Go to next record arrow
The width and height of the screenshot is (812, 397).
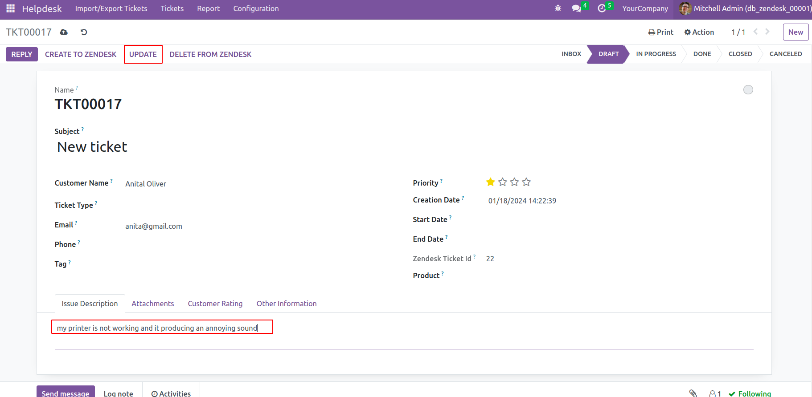[767, 32]
